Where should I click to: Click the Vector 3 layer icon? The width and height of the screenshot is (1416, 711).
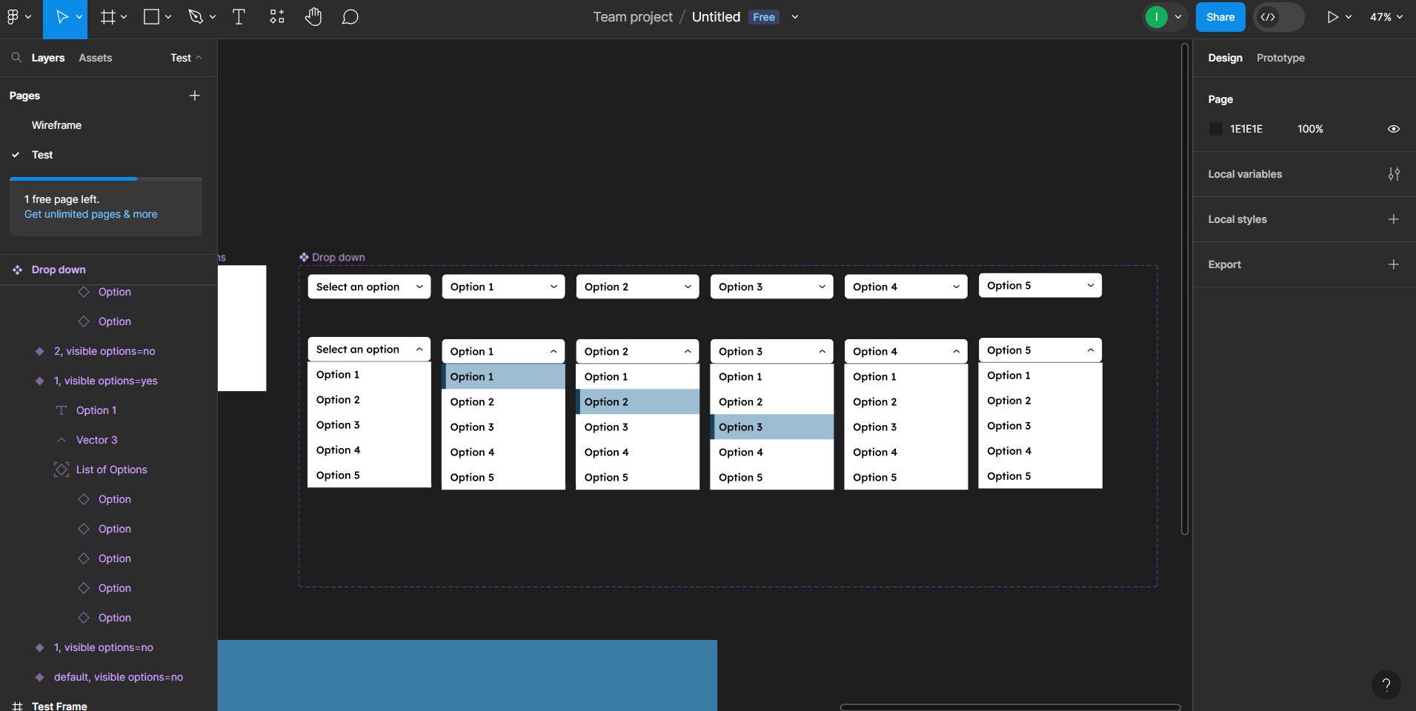click(x=62, y=440)
